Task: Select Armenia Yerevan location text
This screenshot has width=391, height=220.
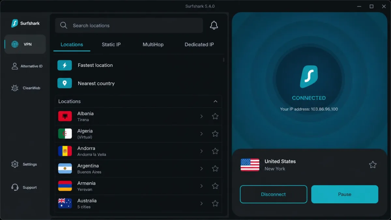Action: 86,186
